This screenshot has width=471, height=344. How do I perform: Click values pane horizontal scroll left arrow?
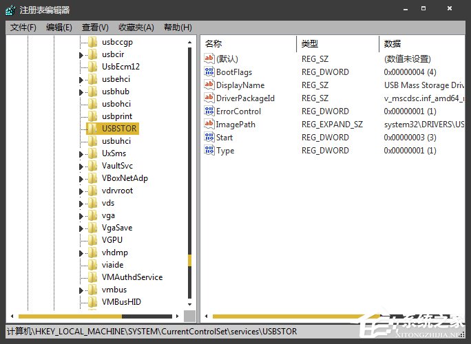tap(206, 316)
